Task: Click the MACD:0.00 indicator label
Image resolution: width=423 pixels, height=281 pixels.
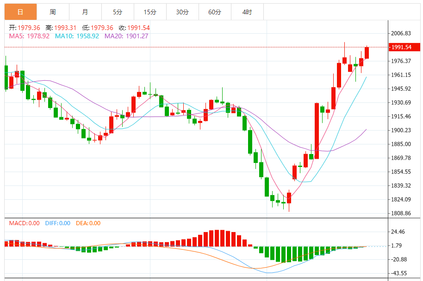Action: (x=24, y=223)
